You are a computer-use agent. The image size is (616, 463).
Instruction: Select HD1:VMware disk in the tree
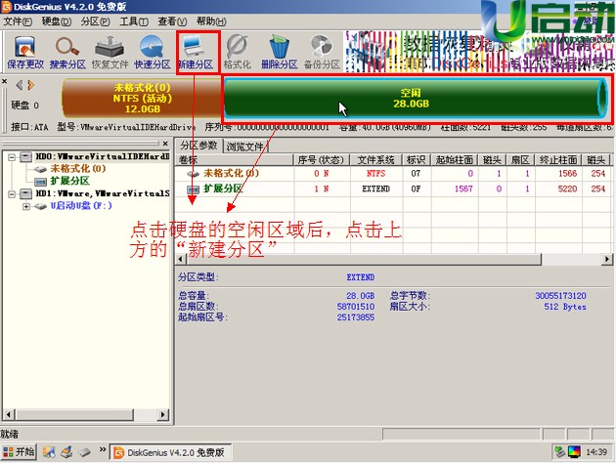click(x=102, y=193)
